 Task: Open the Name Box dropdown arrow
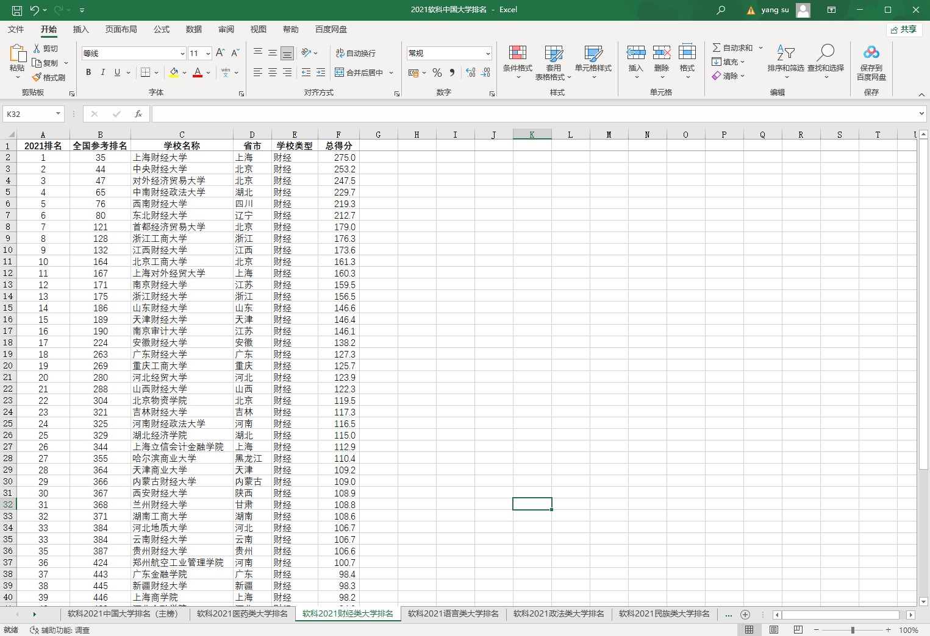tap(58, 114)
